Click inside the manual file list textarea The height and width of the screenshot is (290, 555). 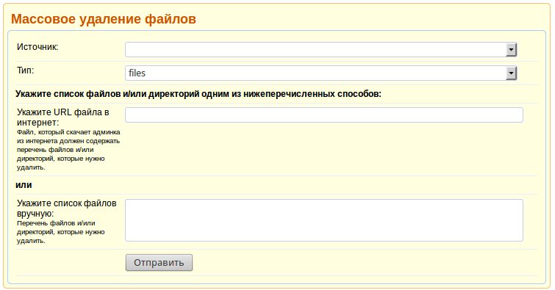tap(324, 220)
